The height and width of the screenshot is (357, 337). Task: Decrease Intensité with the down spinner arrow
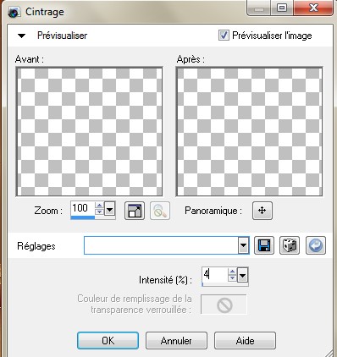pyautogui.click(x=232, y=278)
